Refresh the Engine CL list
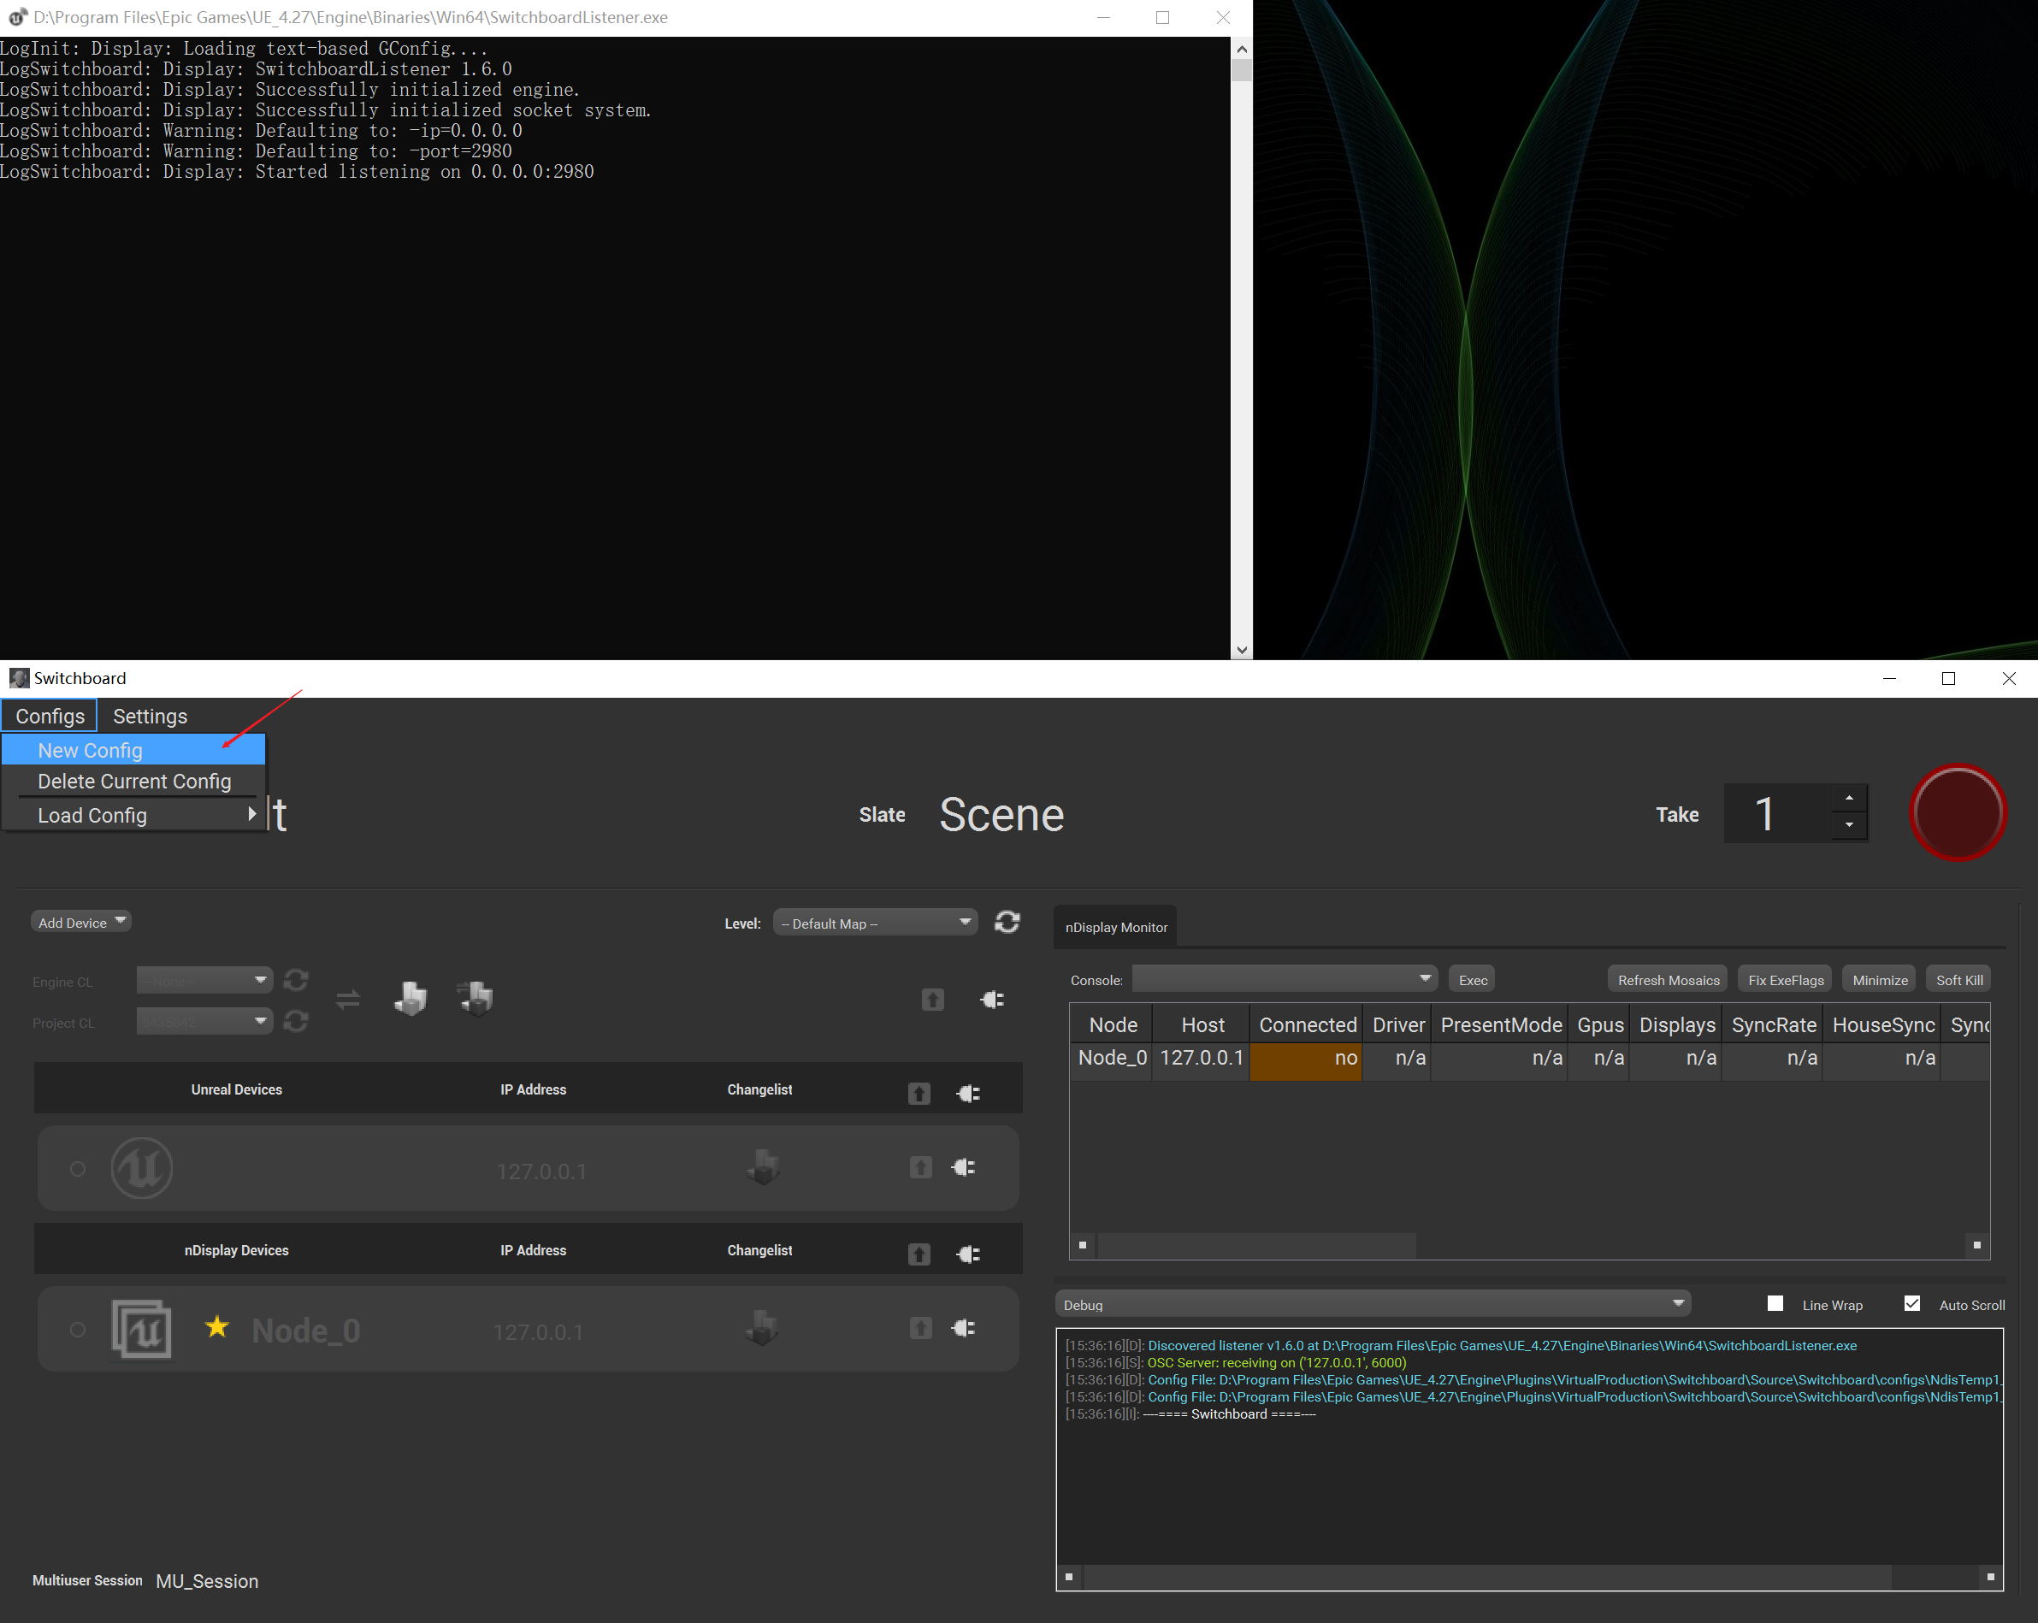 pyautogui.click(x=296, y=980)
